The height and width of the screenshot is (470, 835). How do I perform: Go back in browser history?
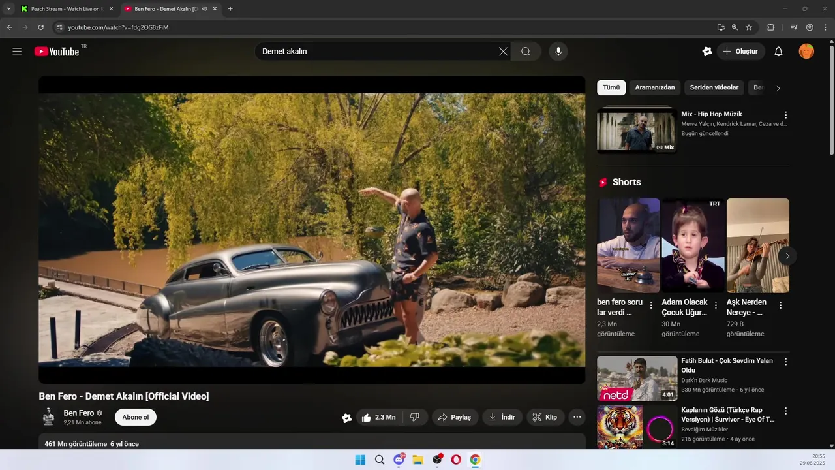[9, 27]
